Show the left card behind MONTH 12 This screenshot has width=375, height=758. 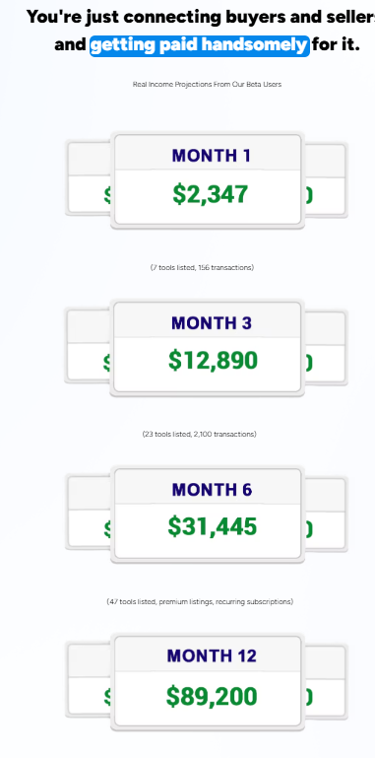(89, 680)
